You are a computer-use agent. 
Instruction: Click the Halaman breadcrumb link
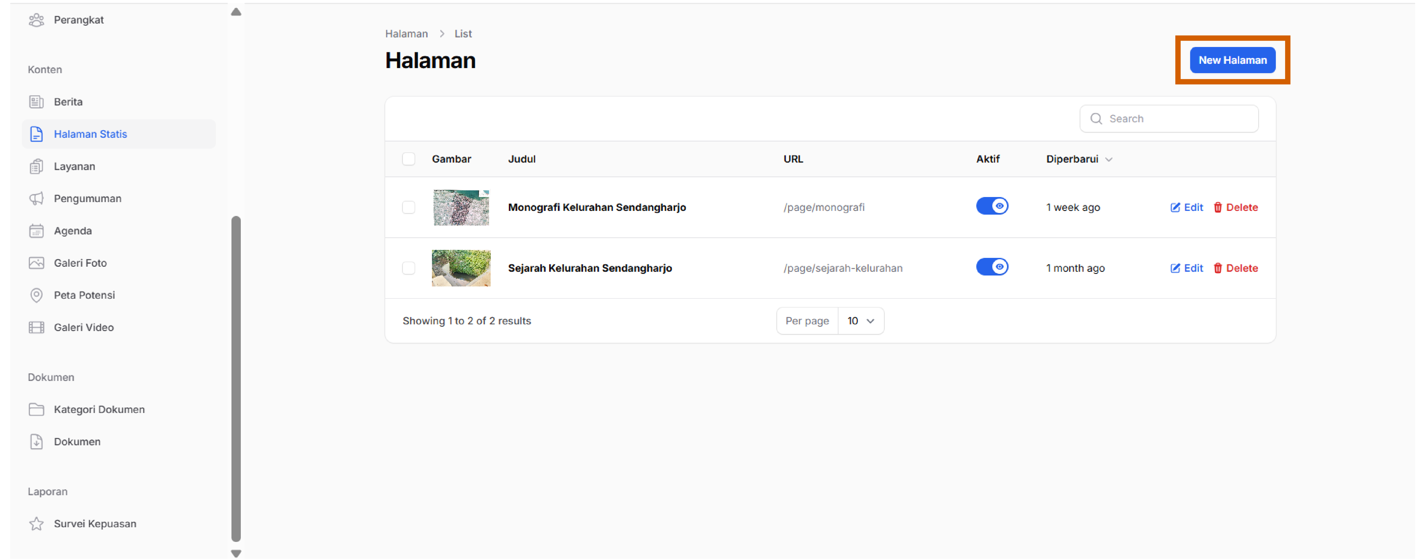(406, 34)
